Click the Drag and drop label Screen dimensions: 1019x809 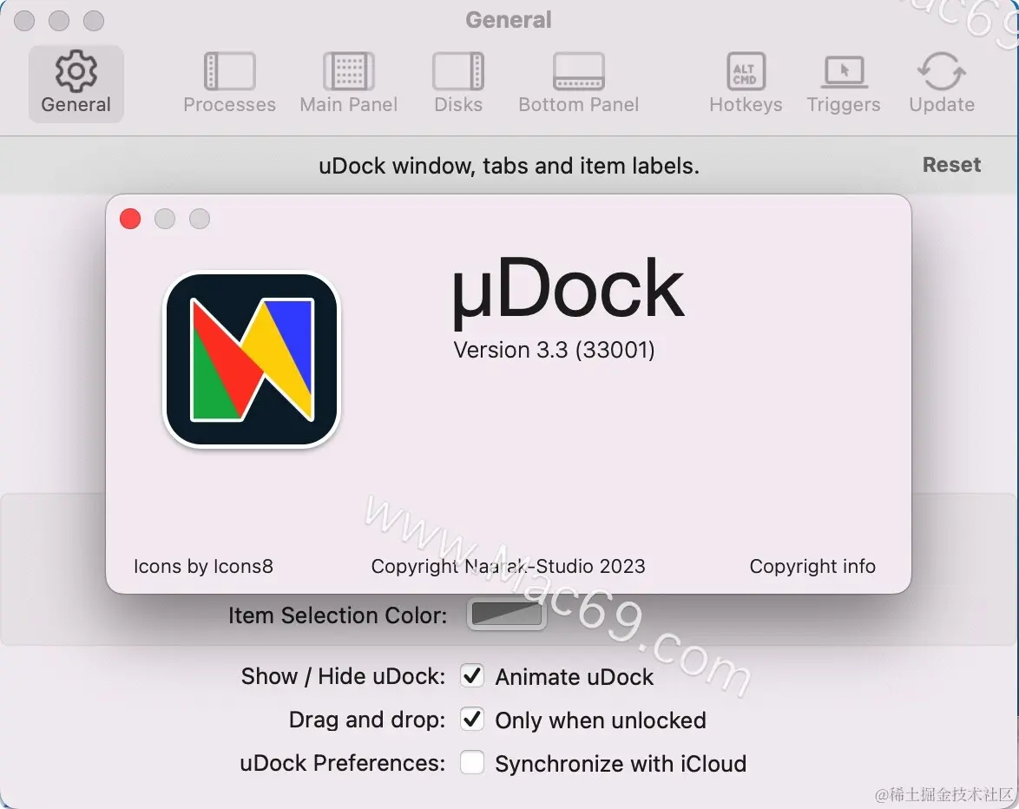pos(367,720)
